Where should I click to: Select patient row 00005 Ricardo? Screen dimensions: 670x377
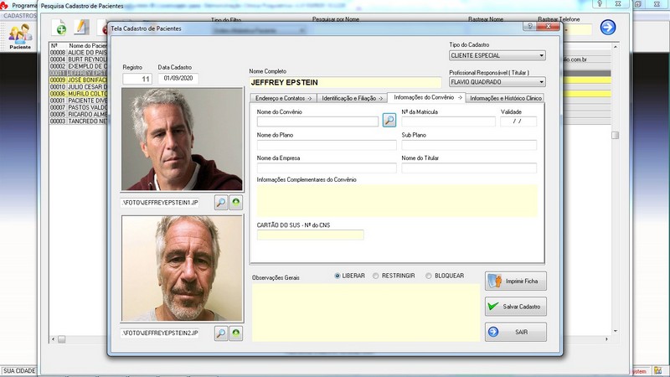click(x=78, y=114)
